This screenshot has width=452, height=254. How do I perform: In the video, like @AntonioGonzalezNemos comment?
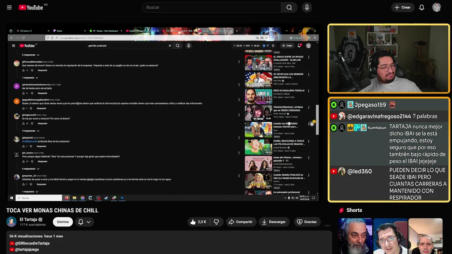[x=23, y=93]
